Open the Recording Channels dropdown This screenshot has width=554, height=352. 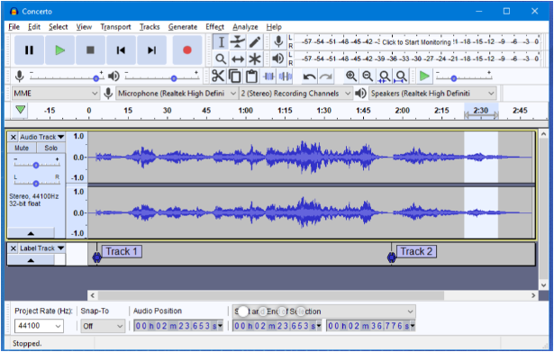295,94
